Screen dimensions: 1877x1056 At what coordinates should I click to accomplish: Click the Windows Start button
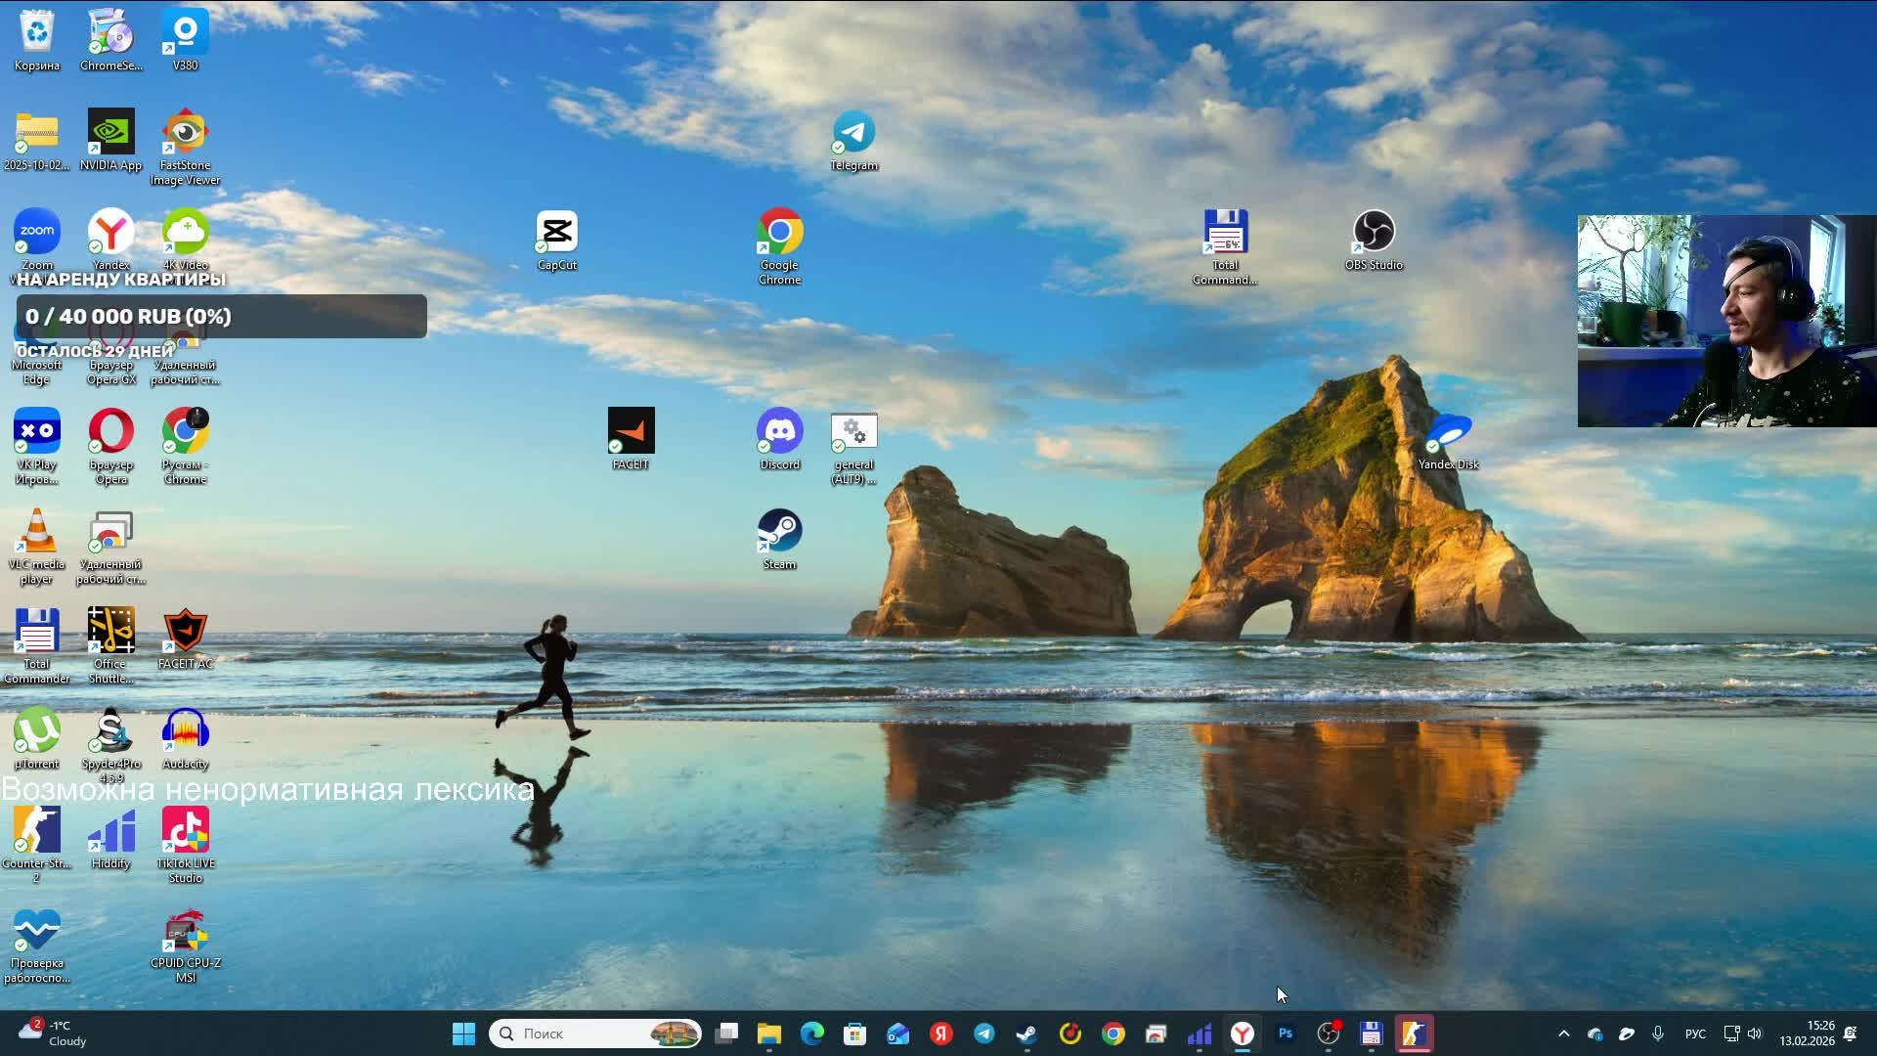click(x=463, y=1034)
